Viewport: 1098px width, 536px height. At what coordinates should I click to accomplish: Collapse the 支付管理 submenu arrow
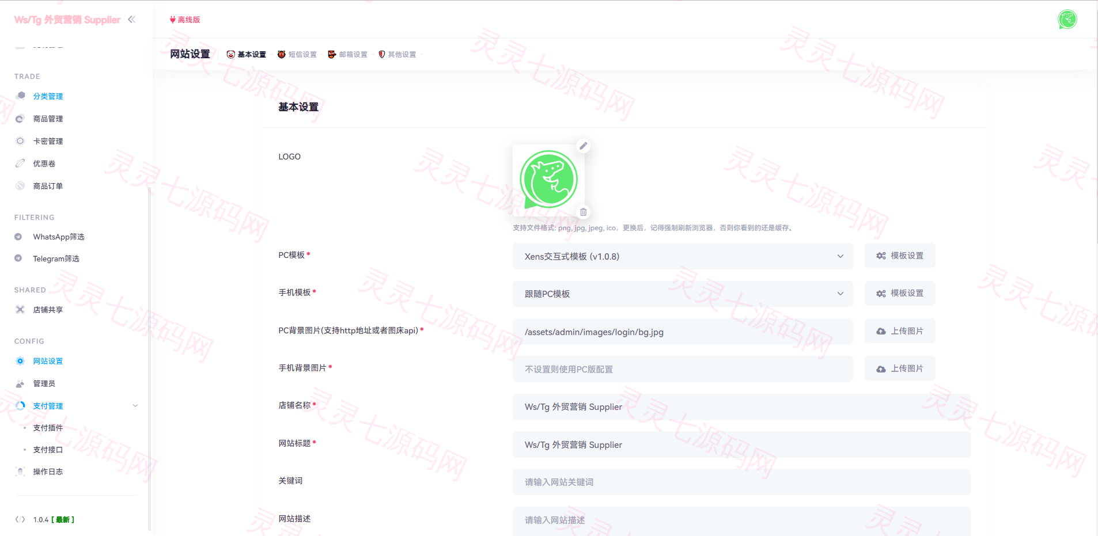pyautogui.click(x=135, y=406)
